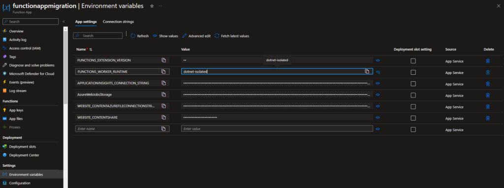Focus the sidebar Search box

pyautogui.click(x=31, y=22)
